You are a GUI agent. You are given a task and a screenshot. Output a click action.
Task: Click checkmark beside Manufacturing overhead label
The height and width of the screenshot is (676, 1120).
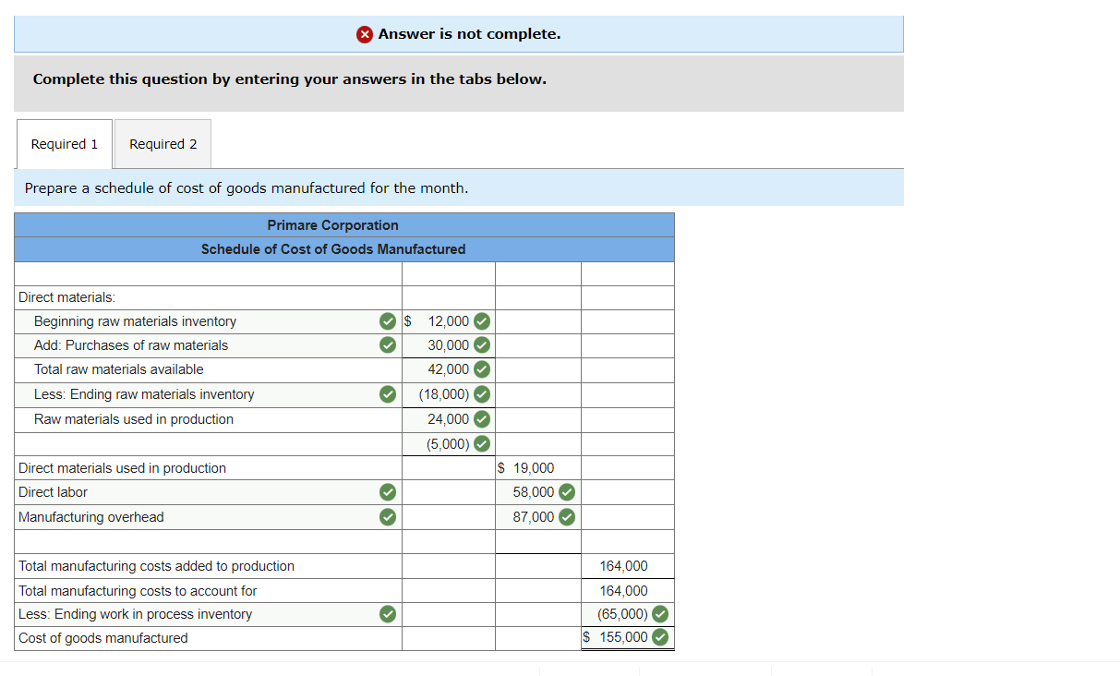click(x=388, y=517)
